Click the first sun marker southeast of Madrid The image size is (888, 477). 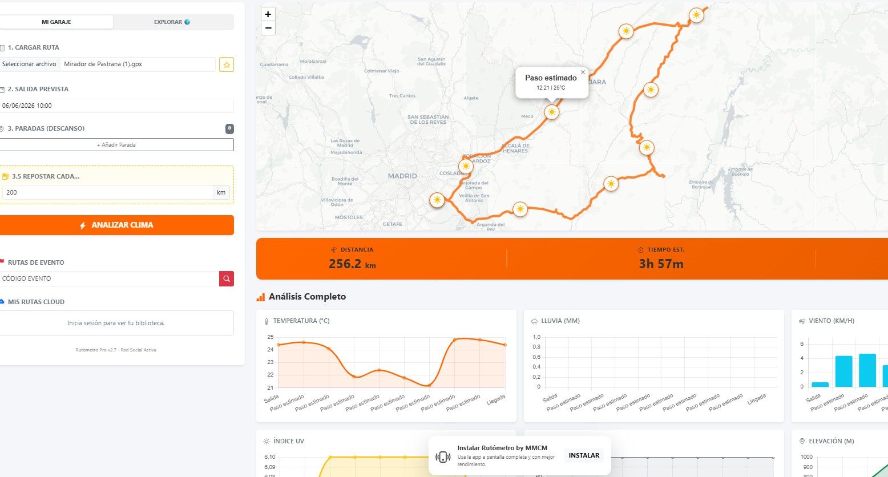437,200
